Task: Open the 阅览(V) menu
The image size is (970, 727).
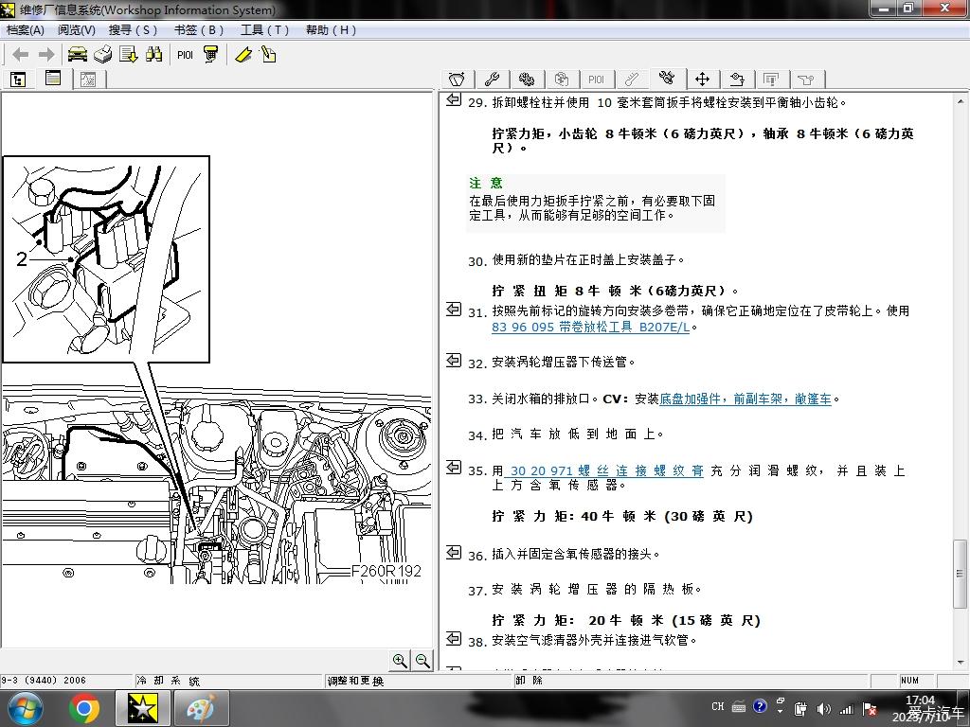Action: click(x=77, y=29)
